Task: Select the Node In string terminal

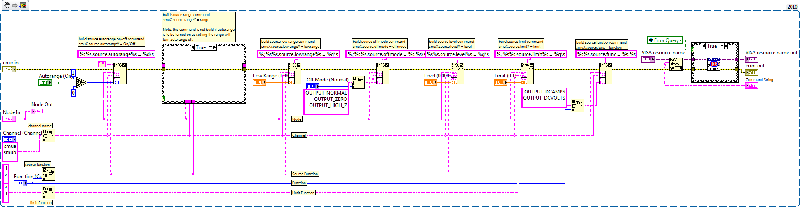Action: click(x=9, y=119)
